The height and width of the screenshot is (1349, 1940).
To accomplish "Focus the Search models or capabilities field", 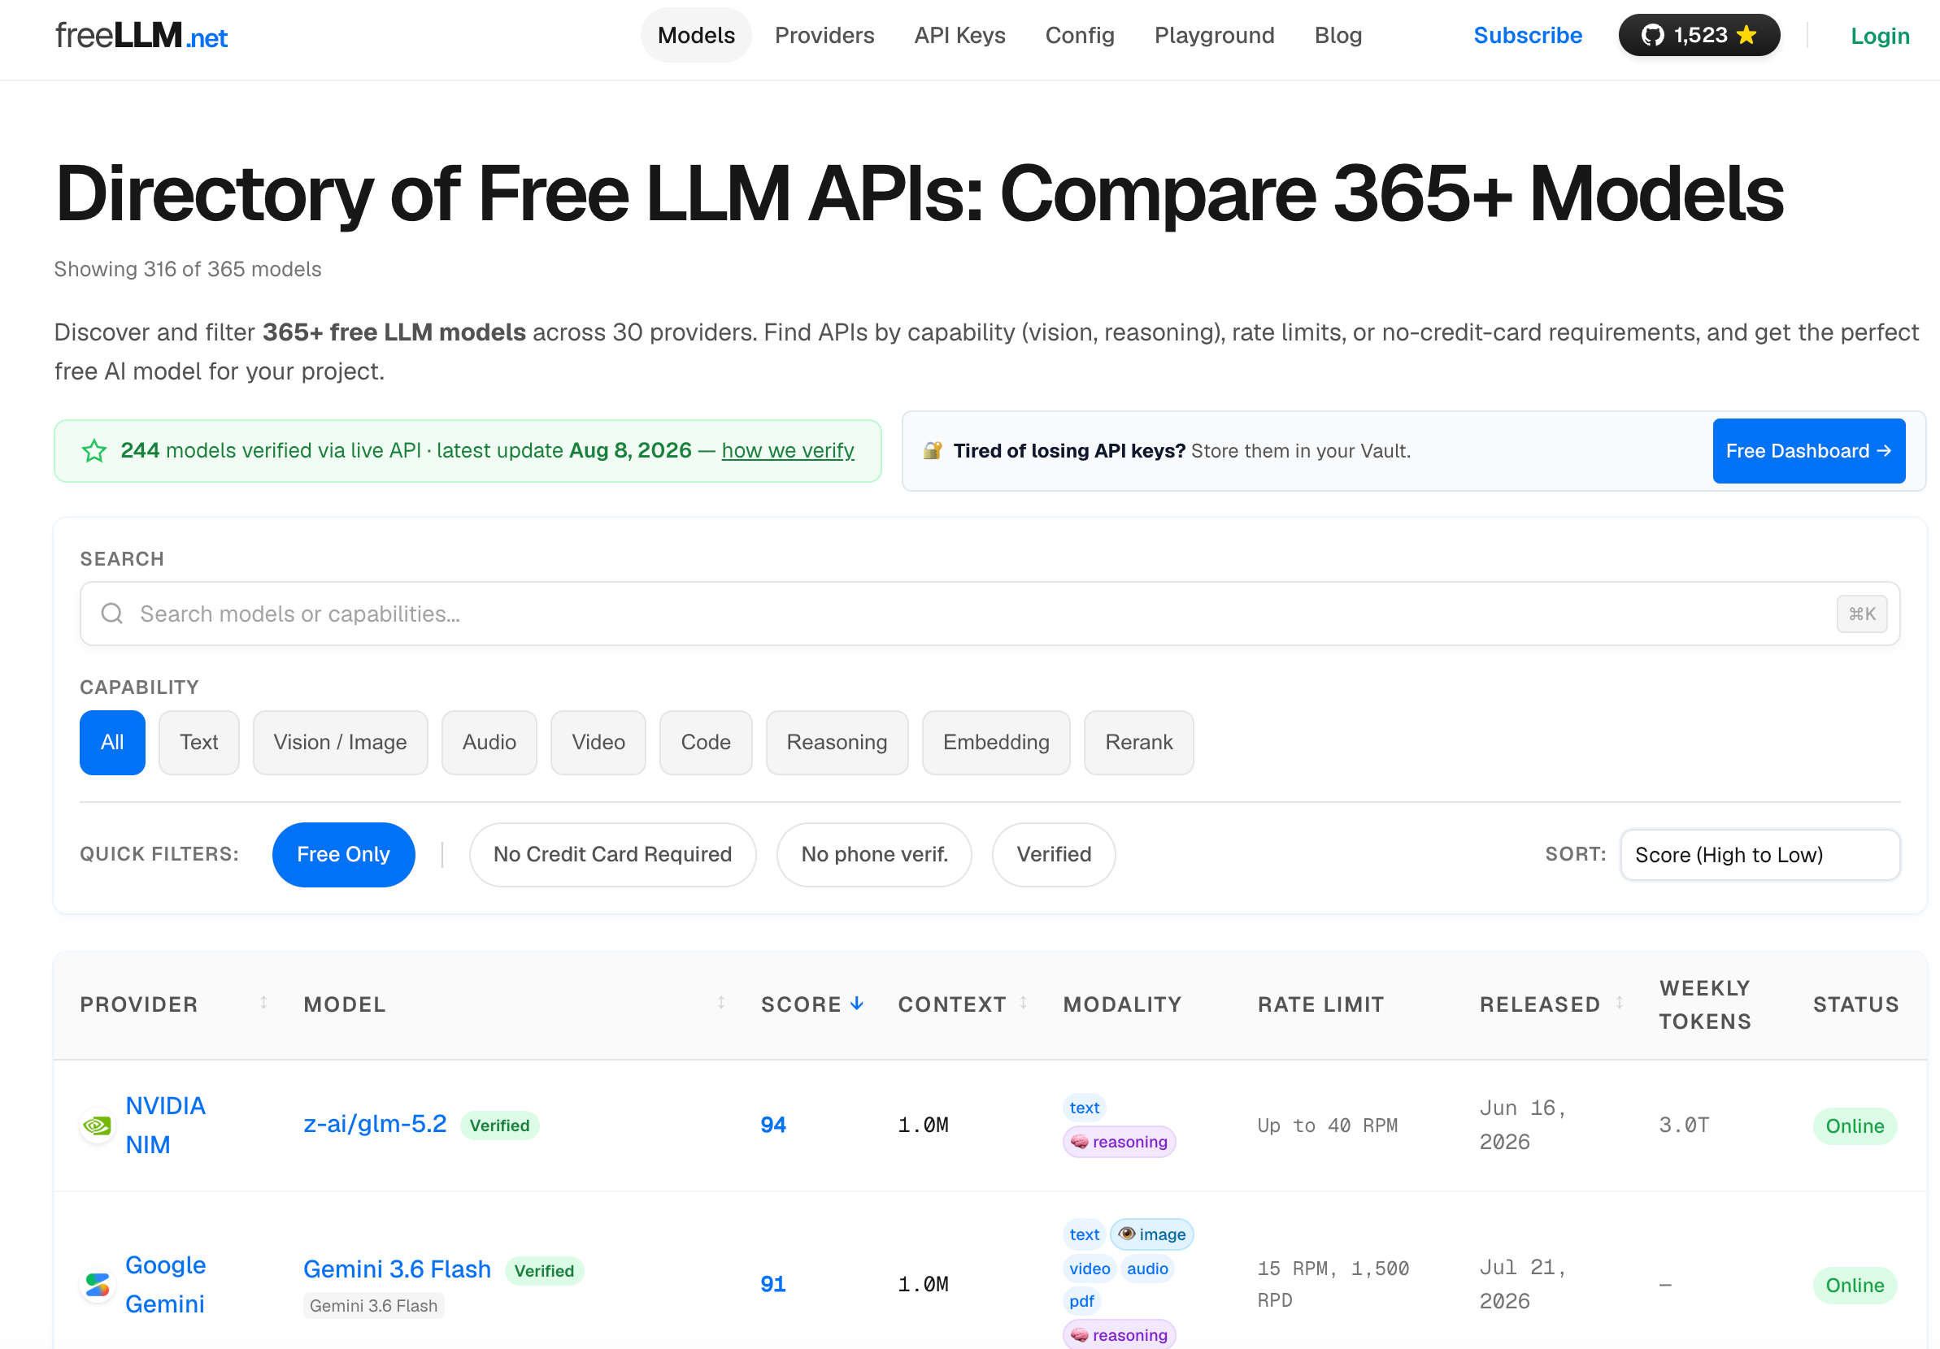I will (x=990, y=614).
